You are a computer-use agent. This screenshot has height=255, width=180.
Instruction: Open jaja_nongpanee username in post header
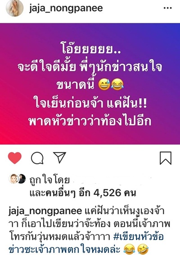click(66, 8)
